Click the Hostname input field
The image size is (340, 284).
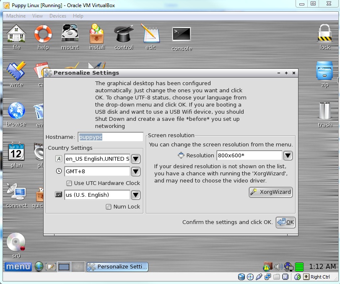tap(111, 137)
